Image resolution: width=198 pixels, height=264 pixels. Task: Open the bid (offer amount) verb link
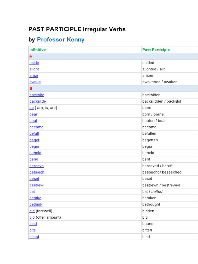(x=32, y=217)
